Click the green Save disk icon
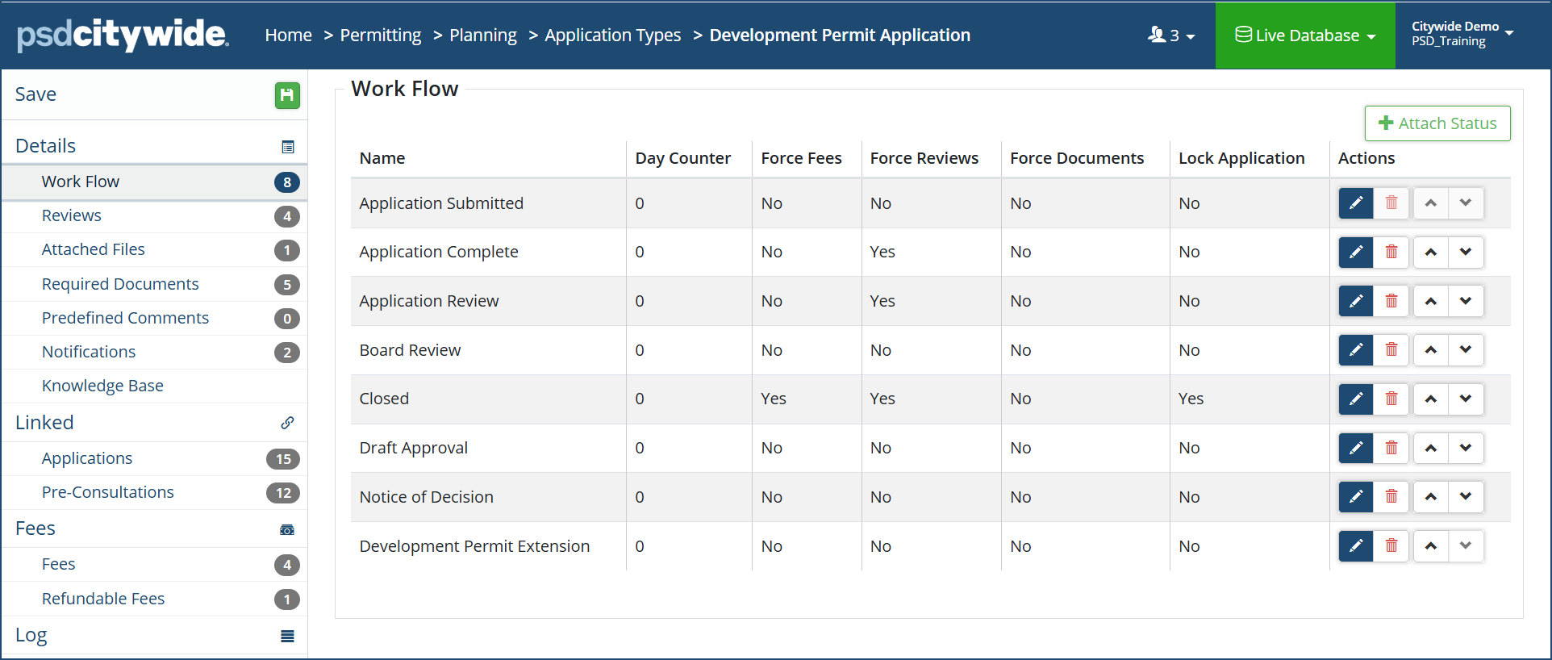 287,95
